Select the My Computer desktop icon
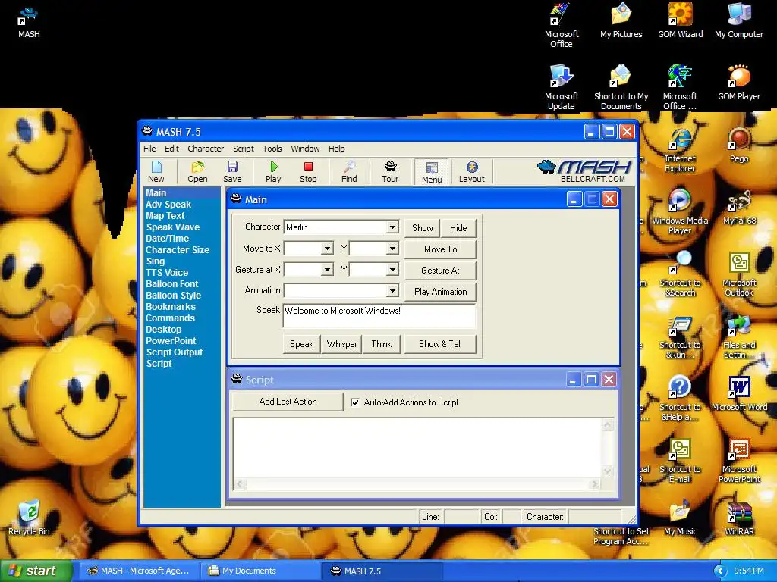Screen dimensions: 777x582 pyautogui.click(x=739, y=21)
